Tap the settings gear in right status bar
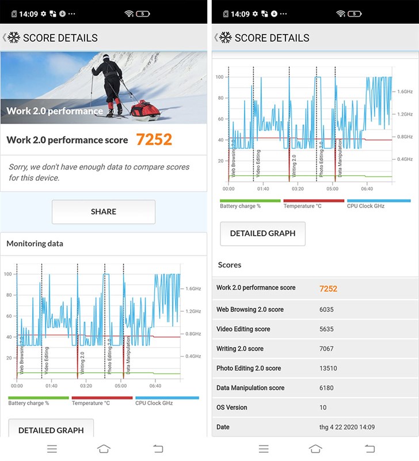Screen dimensions: 419x461 click(x=255, y=13)
